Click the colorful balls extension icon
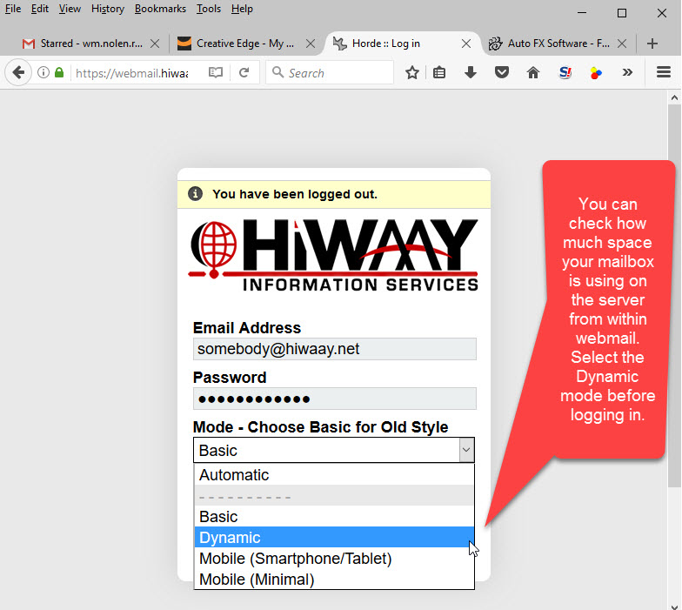682x610 pixels. click(x=596, y=73)
